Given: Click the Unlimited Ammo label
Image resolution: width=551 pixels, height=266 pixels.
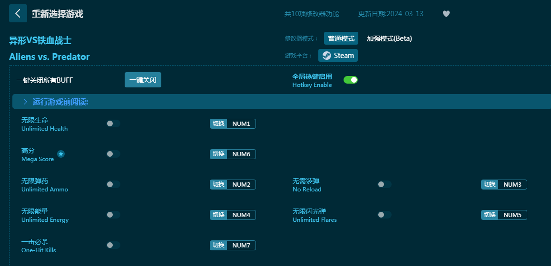Looking at the screenshot, I should click(x=45, y=190).
